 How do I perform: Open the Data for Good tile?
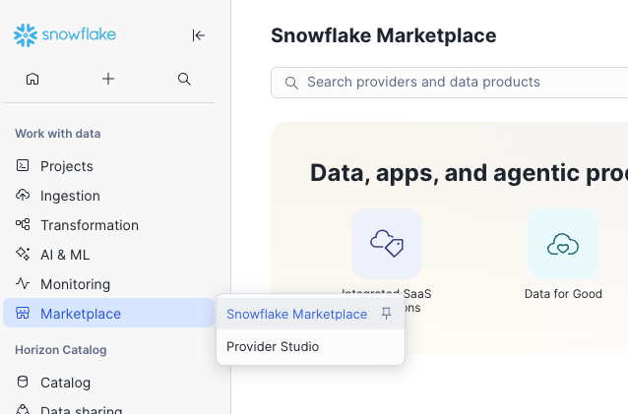click(562, 244)
